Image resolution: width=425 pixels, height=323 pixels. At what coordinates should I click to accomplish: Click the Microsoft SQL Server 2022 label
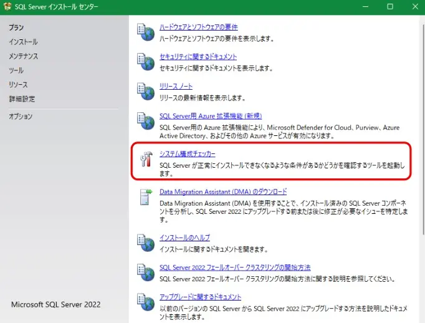pyautogui.click(x=56, y=304)
